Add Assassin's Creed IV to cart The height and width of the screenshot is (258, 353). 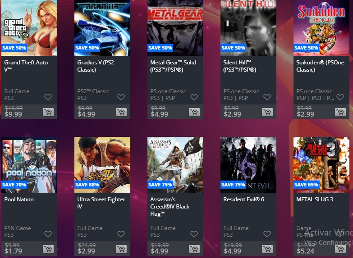coord(194,249)
